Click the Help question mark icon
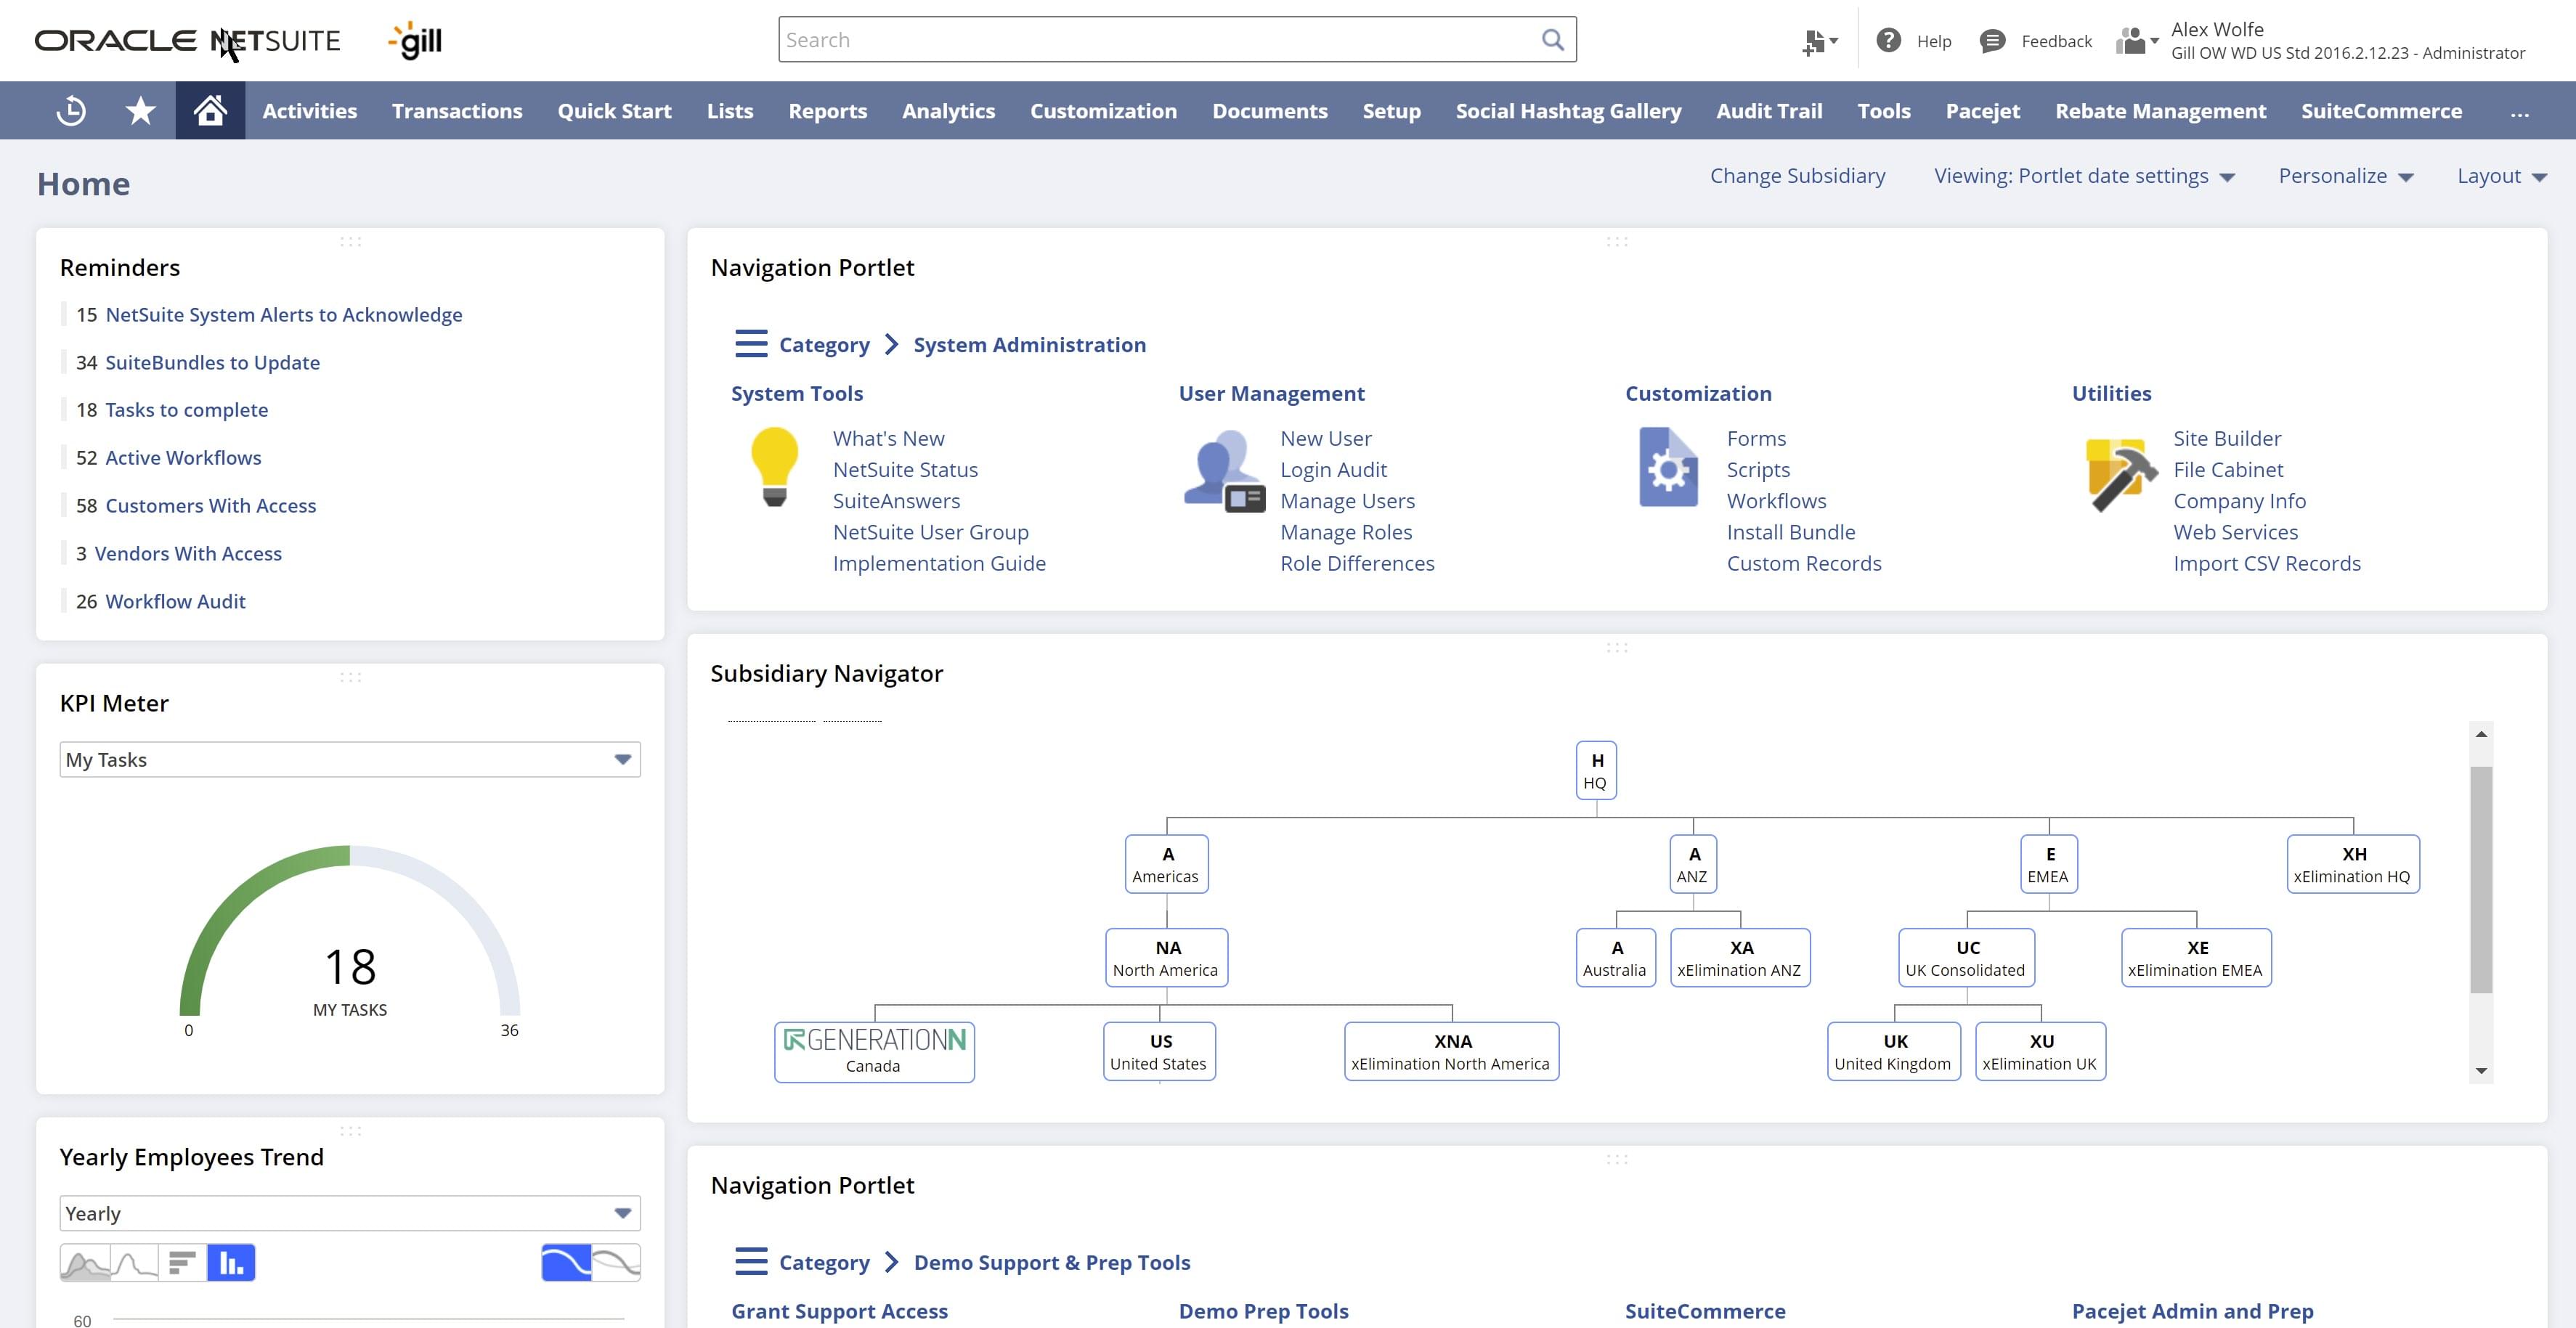The height and width of the screenshot is (1328, 2576). click(x=1888, y=41)
